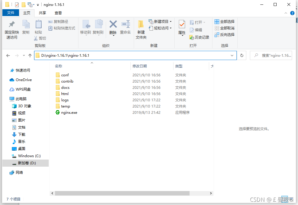This screenshot has height=205, width=298.
Task: Click Select all (全部选择)
Action: (224, 21)
